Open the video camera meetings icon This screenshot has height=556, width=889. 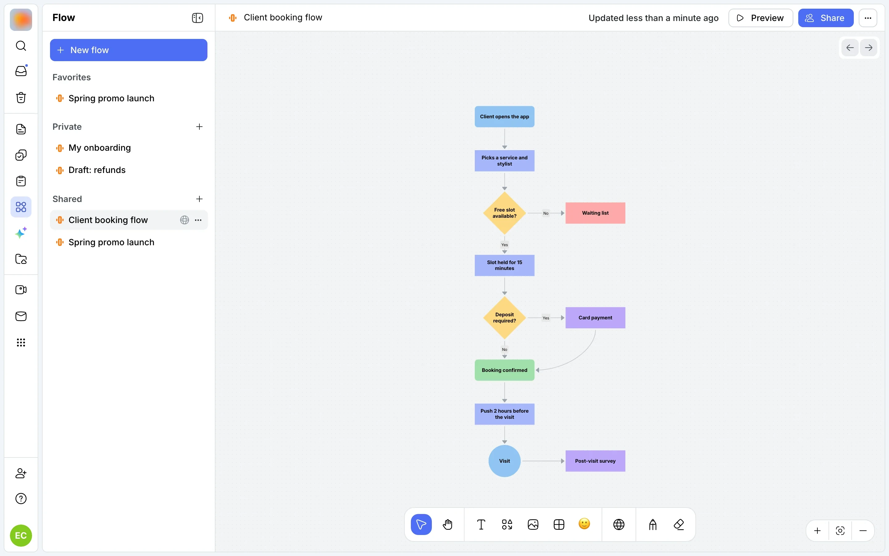point(21,290)
